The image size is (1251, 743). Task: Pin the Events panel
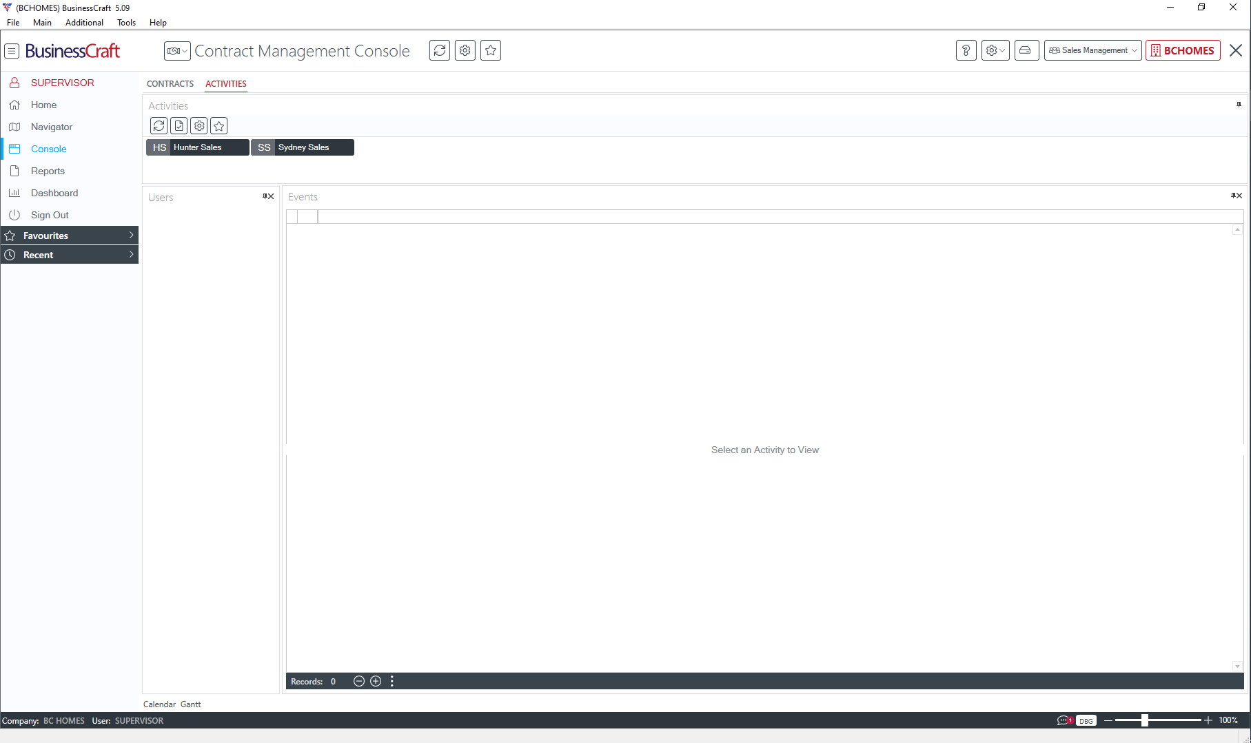1233,196
